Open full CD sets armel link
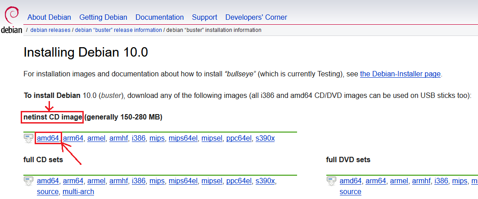 coord(96,181)
